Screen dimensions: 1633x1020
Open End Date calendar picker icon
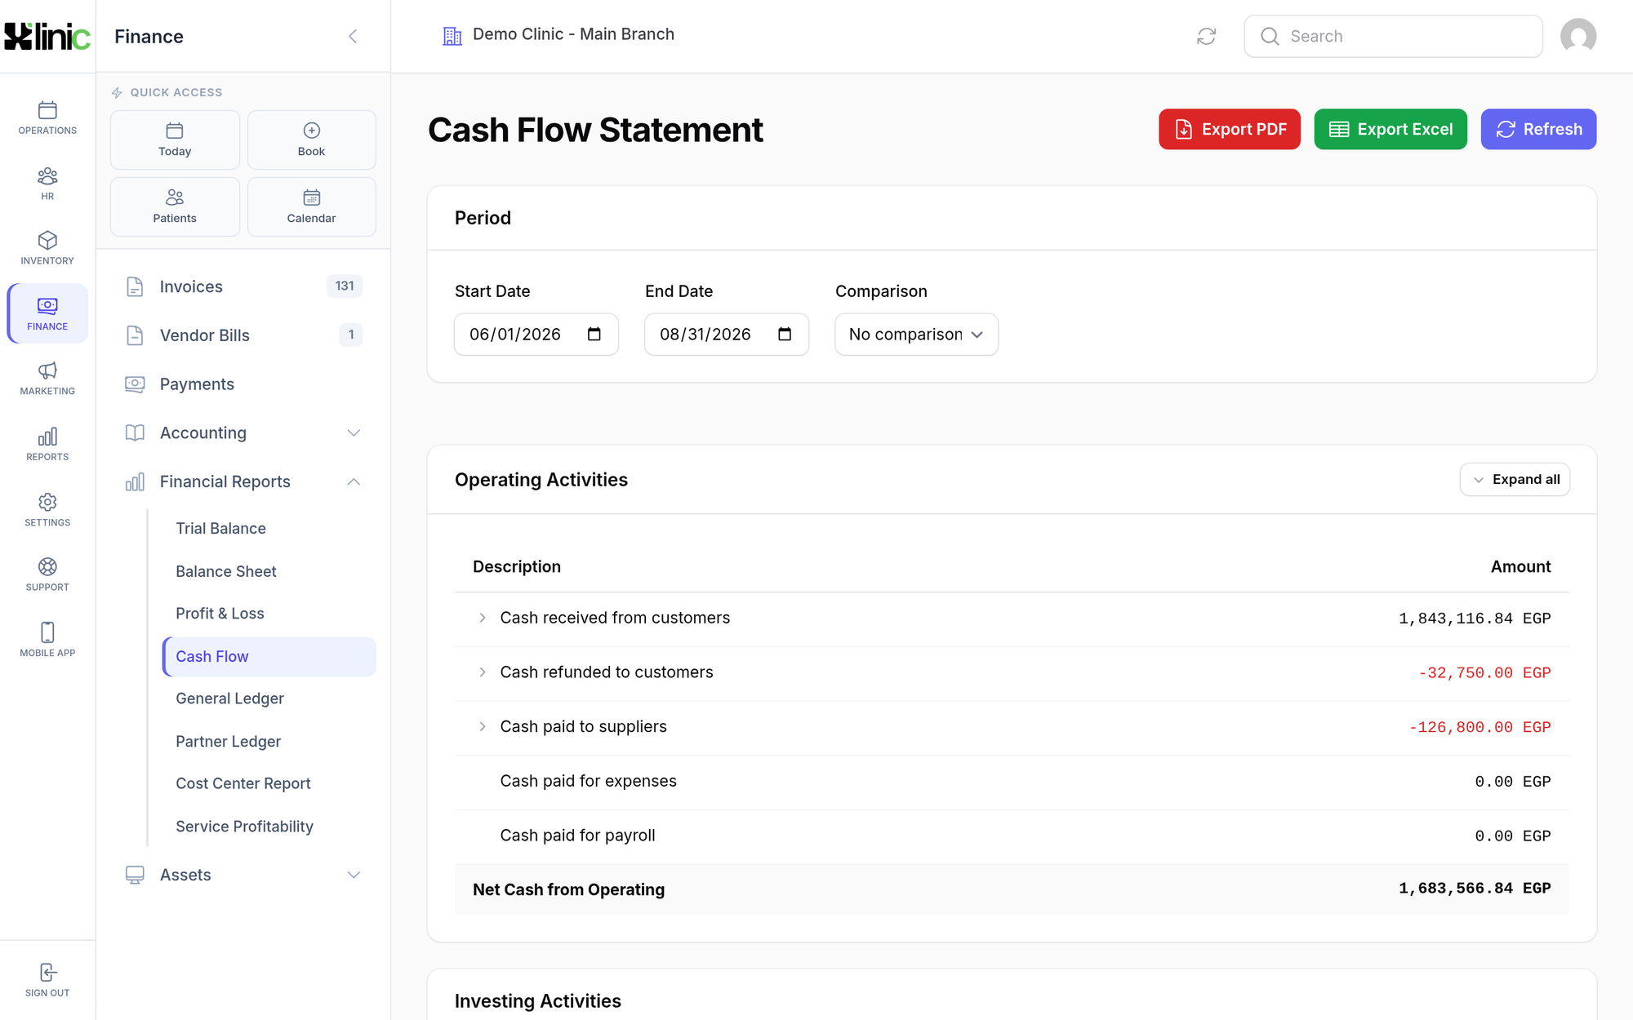tap(785, 334)
